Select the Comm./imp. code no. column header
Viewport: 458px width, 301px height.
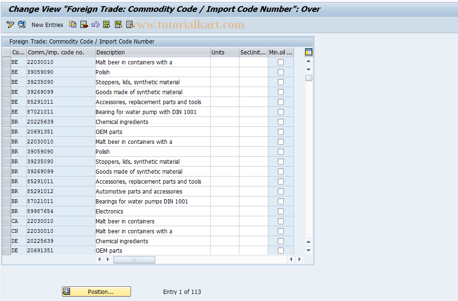click(x=60, y=52)
